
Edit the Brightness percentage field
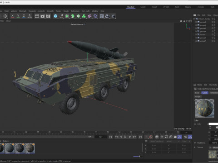214,143
